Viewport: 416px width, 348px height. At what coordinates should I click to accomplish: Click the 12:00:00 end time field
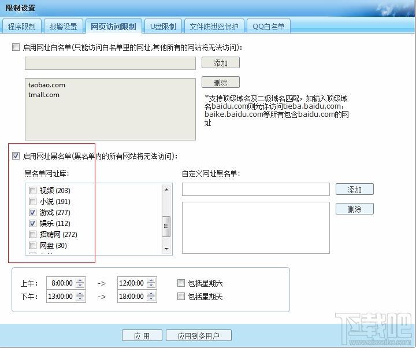[x=132, y=283]
